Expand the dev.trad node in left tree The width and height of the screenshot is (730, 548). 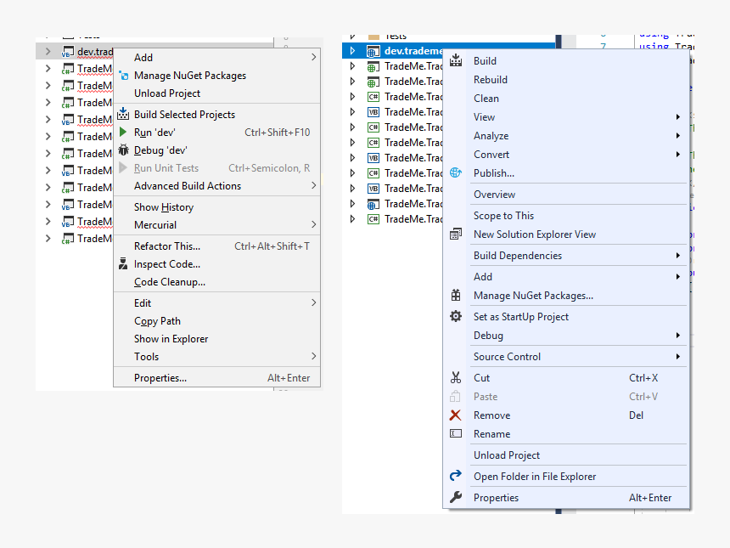click(48, 51)
